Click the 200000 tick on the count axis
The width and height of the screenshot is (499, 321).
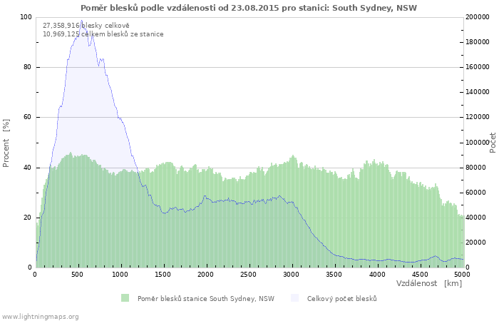point(479,17)
